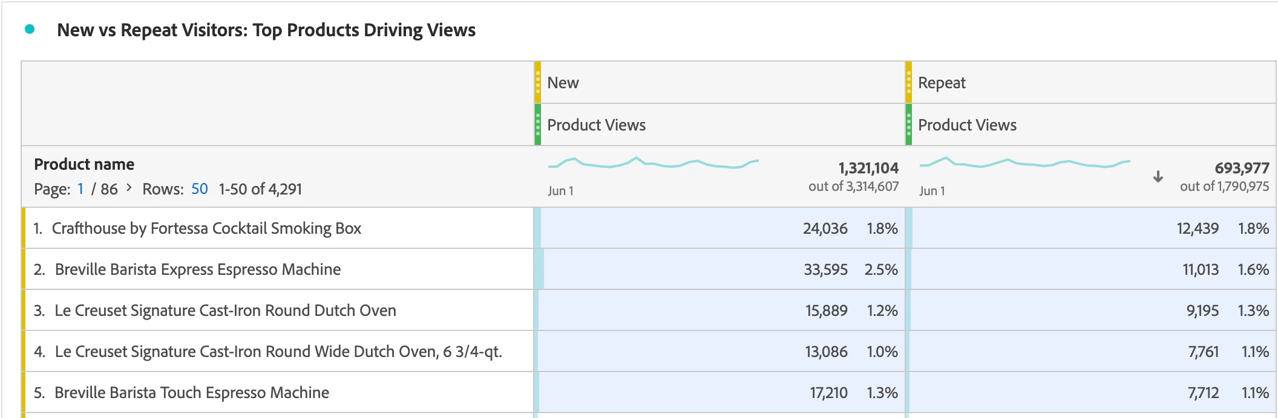Screen dimensions: 1278x418
Task: Select row Breville Barista Express Espresso Machine
Action: pos(278,269)
